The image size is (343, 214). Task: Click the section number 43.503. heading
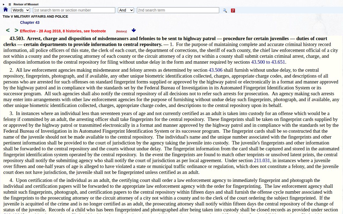tap(17, 39)
